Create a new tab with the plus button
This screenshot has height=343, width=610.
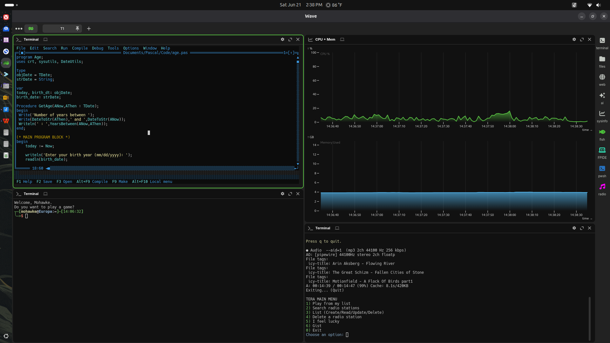[x=89, y=29]
